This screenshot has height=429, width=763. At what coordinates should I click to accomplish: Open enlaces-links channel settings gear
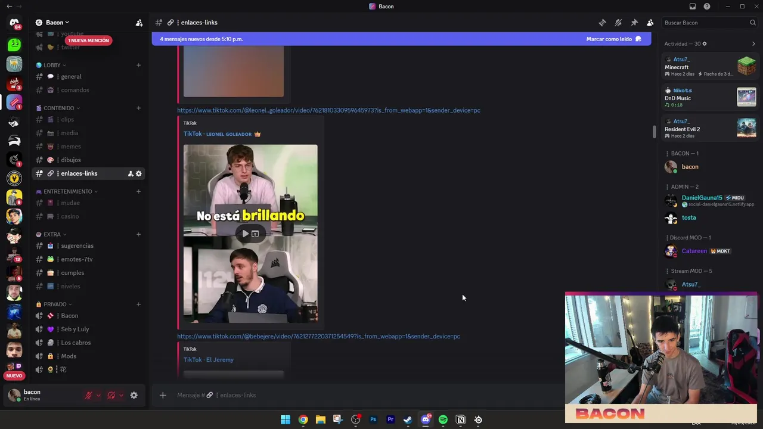[139, 173]
